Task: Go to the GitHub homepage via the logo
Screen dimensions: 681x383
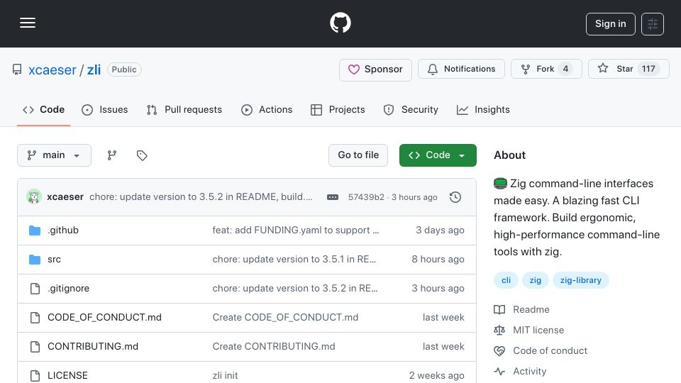Action: pos(340,23)
